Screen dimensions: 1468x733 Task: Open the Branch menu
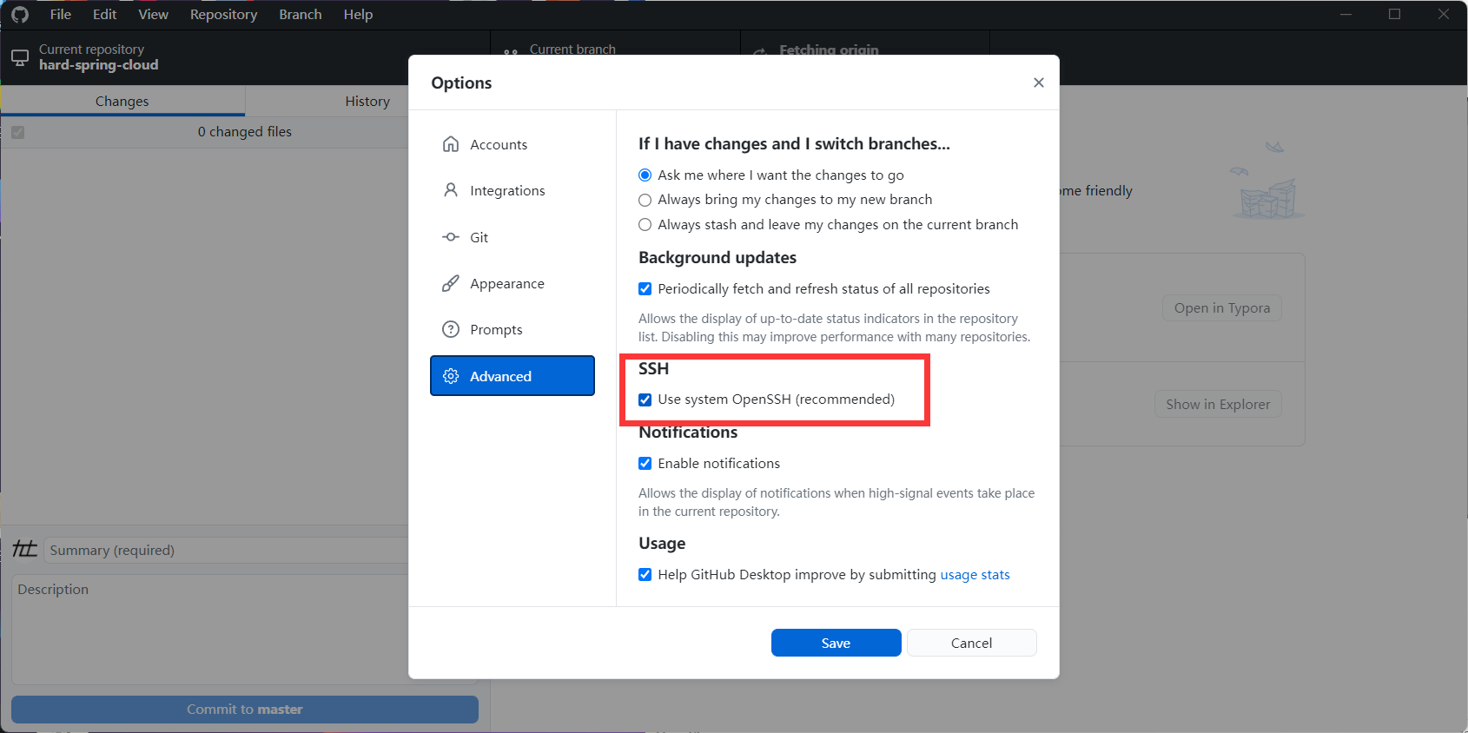click(301, 15)
